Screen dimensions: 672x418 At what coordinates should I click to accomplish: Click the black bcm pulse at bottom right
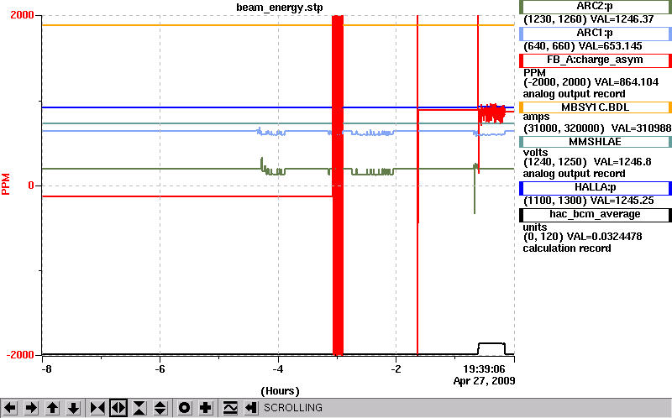tap(491, 348)
